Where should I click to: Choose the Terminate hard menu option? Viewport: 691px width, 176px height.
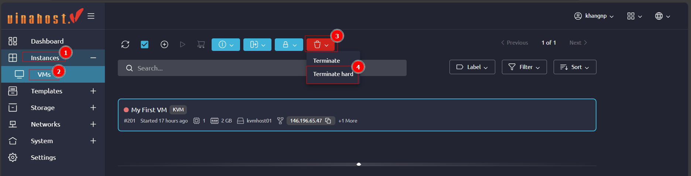pyautogui.click(x=333, y=74)
